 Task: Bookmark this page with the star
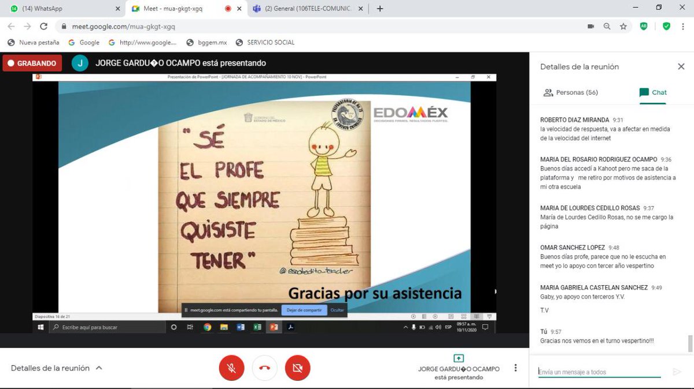click(x=623, y=26)
